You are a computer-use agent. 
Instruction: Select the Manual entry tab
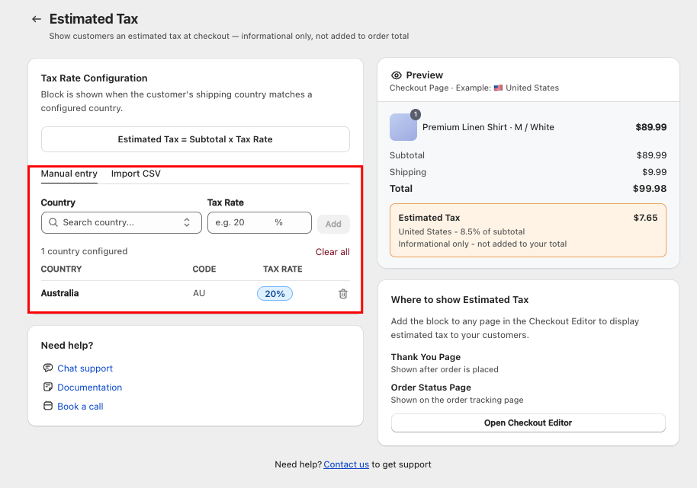pos(69,173)
